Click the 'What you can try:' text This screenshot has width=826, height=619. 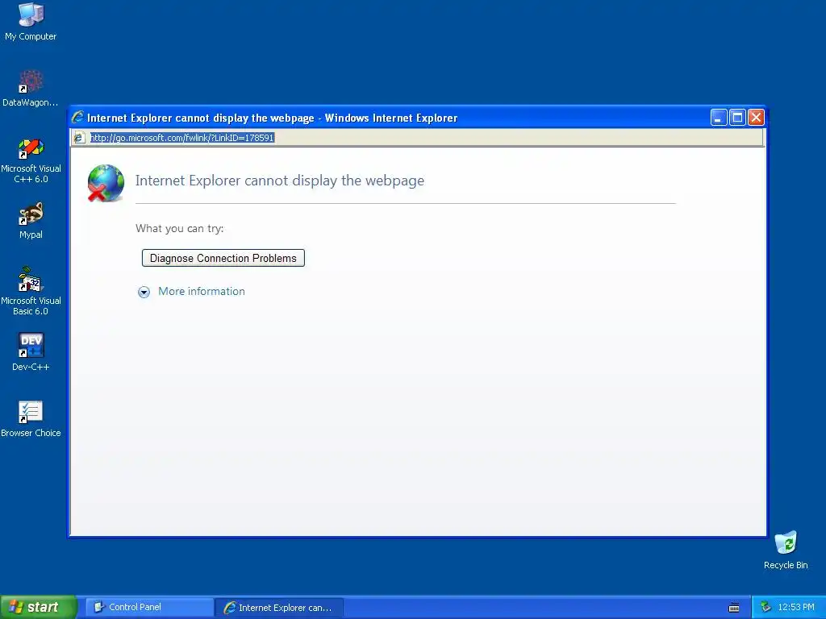180,228
